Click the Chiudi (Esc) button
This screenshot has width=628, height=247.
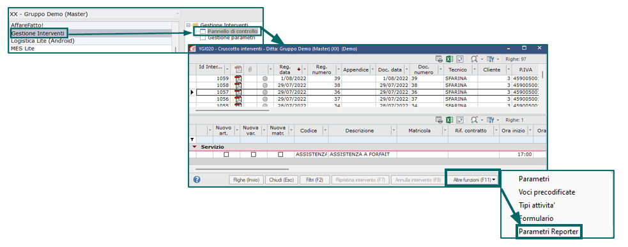(282, 180)
